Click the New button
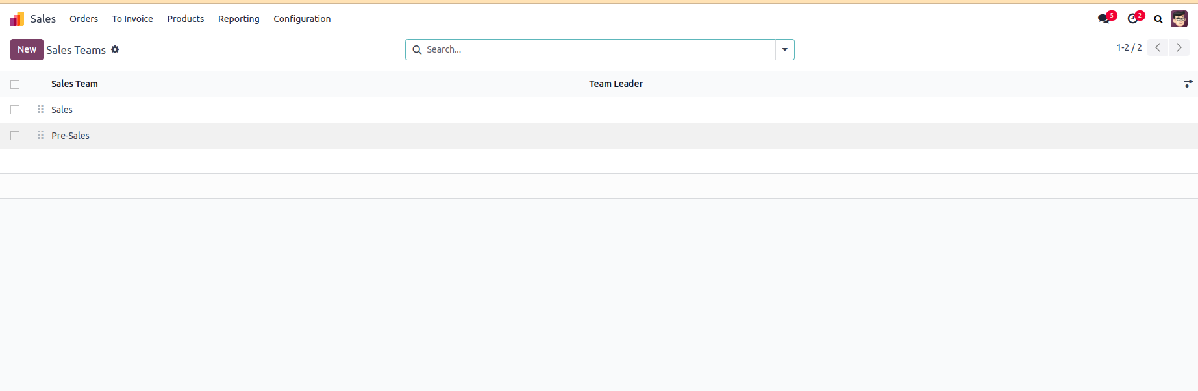The width and height of the screenshot is (1198, 391). coord(27,49)
